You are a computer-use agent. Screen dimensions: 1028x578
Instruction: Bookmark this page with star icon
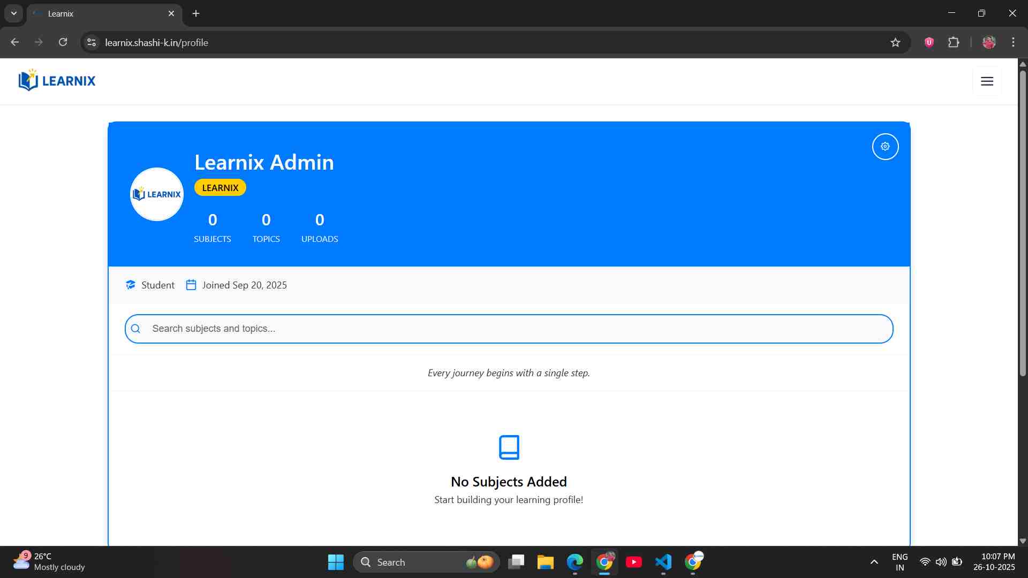point(895,42)
